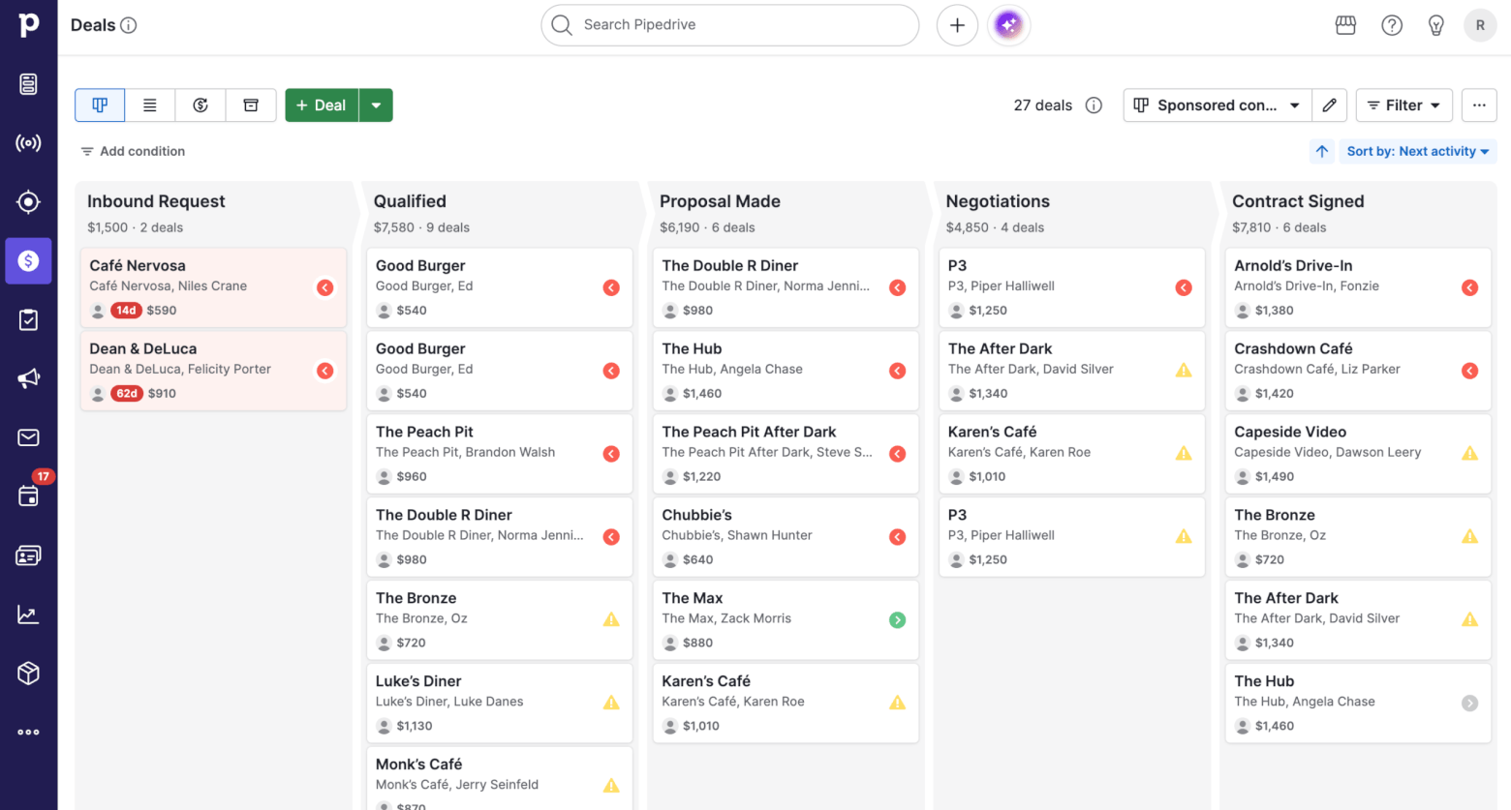Screen dimensions: 1511x810
Task: Click the Qualified stage header
Action: tap(410, 201)
